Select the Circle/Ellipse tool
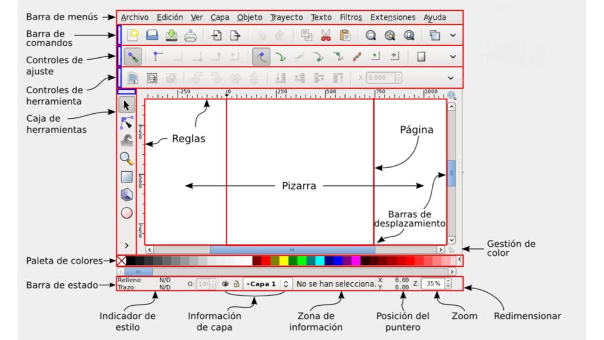The image size is (604, 340). tap(127, 212)
